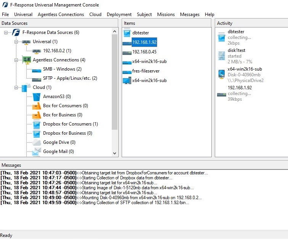Viewport: 288px width, 240px height.
Task: Click the Dropbox for Business icon
Action: click(37, 134)
